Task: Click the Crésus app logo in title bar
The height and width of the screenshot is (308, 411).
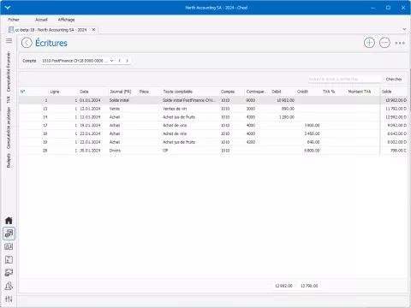Action: [x=8, y=8]
